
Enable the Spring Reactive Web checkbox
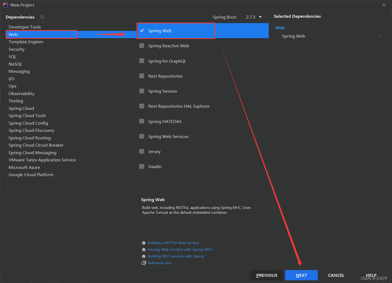(x=142, y=46)
